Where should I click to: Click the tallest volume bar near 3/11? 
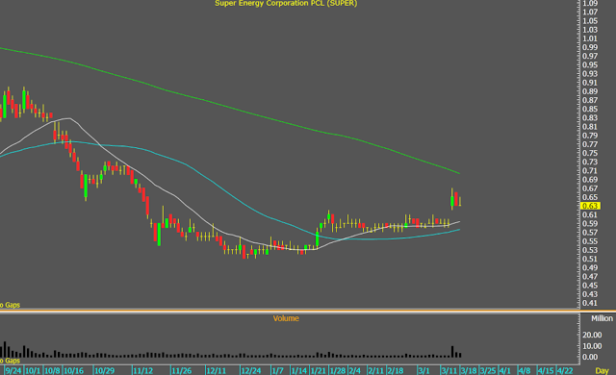(x=452, y=352)
